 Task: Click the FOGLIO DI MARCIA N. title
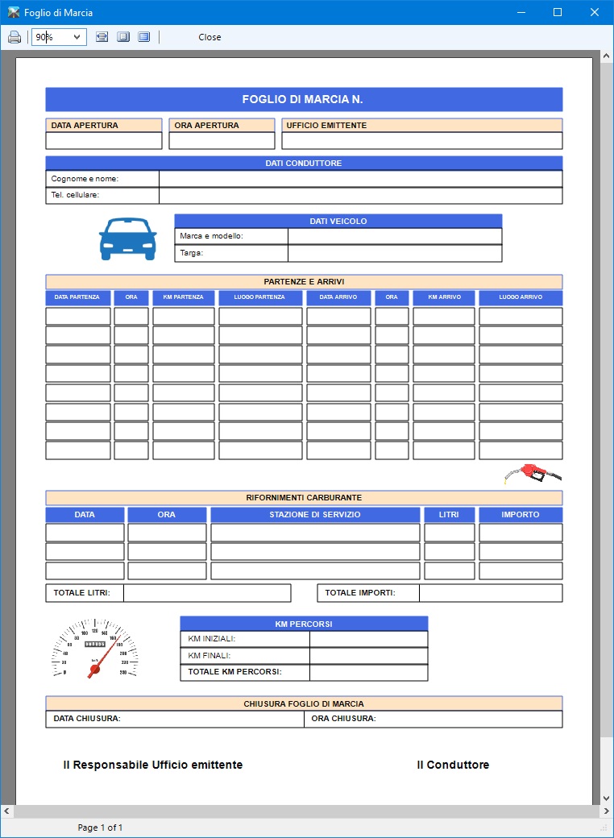(302, 99)
